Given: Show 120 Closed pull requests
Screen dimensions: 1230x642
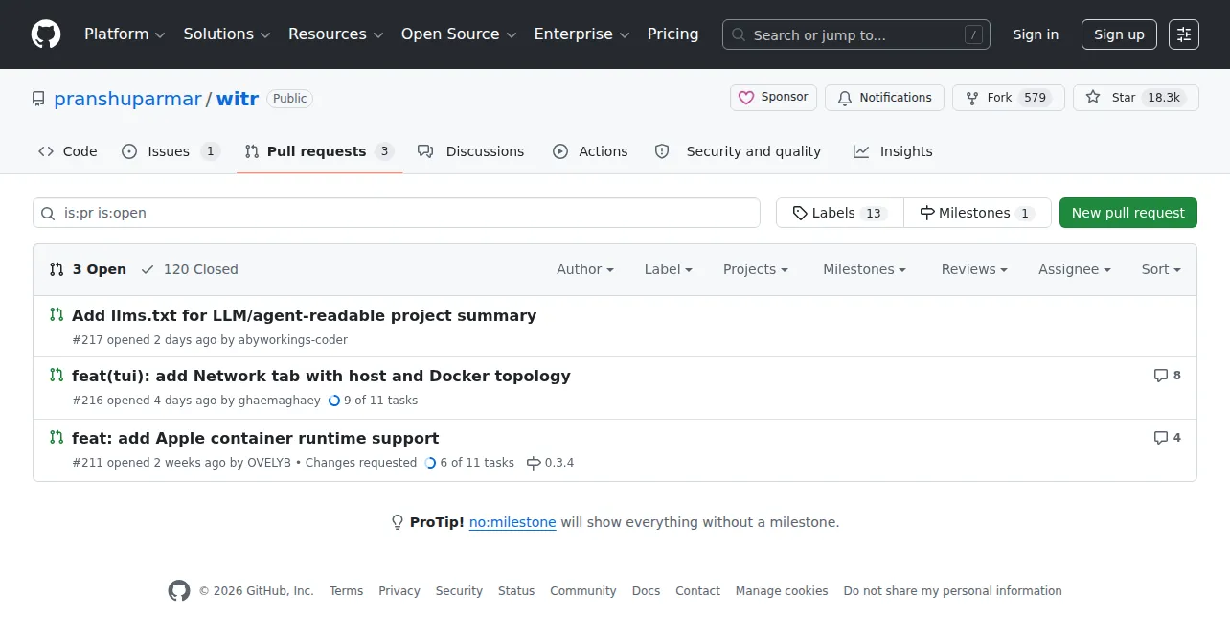Looking at the screenshot, I should [x=190, y=269].
